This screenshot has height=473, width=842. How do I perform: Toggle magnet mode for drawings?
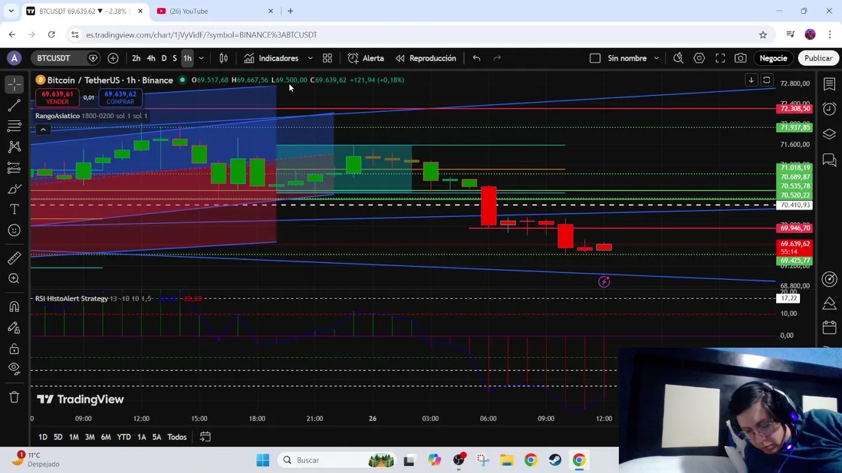tap(14, 307)
